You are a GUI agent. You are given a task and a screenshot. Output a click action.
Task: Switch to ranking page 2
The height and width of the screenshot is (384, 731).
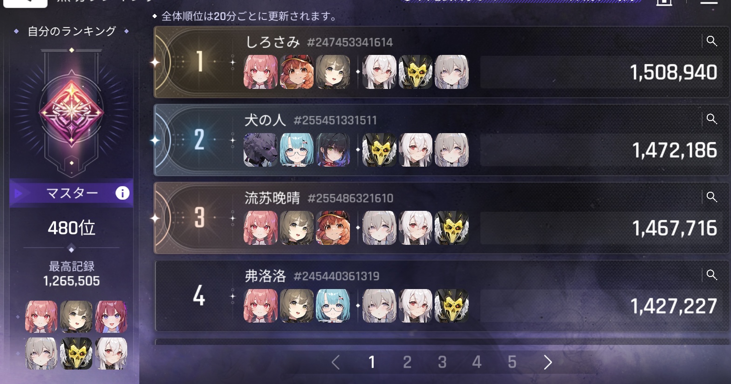click(x=407, y=362)
